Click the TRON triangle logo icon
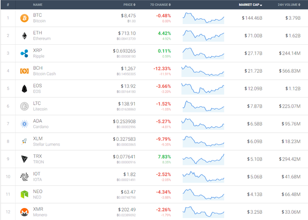Viewport: 308px width, 220px height. click(24, 159)
